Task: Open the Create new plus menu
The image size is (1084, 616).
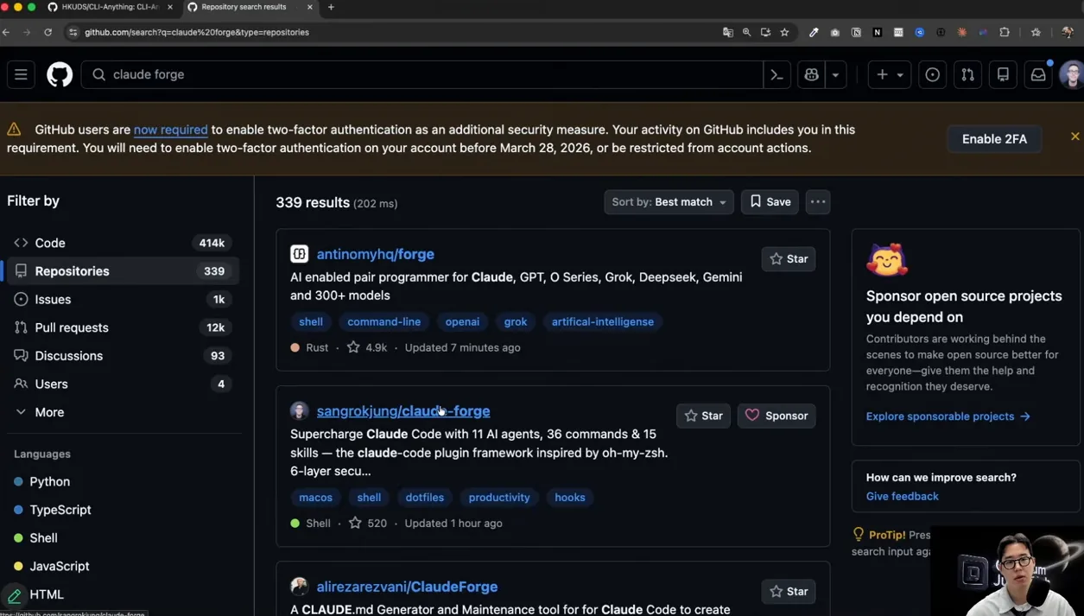Action: (x=889, y=74)
